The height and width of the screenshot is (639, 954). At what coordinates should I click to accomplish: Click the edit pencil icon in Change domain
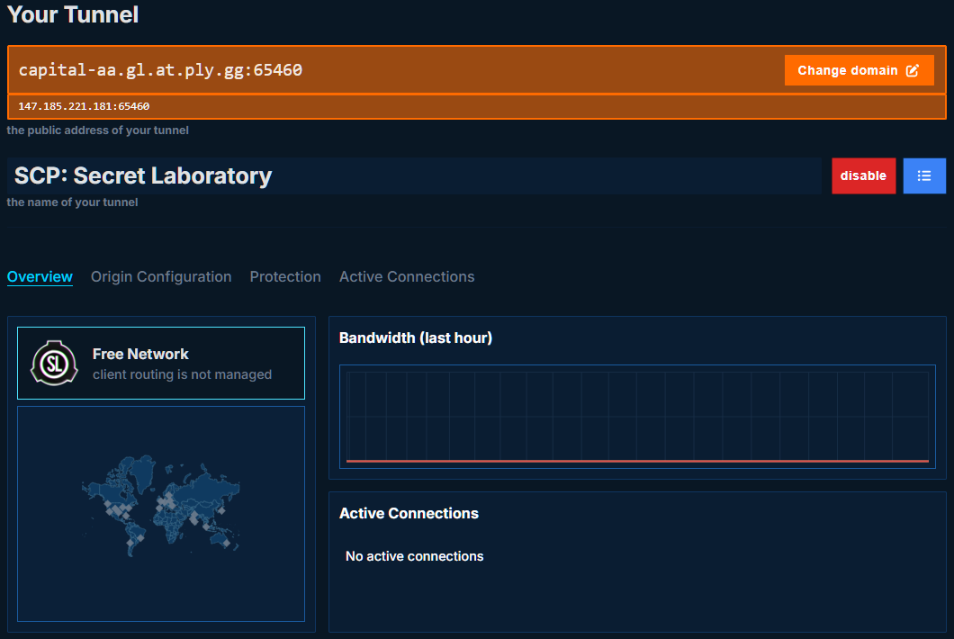912,70
